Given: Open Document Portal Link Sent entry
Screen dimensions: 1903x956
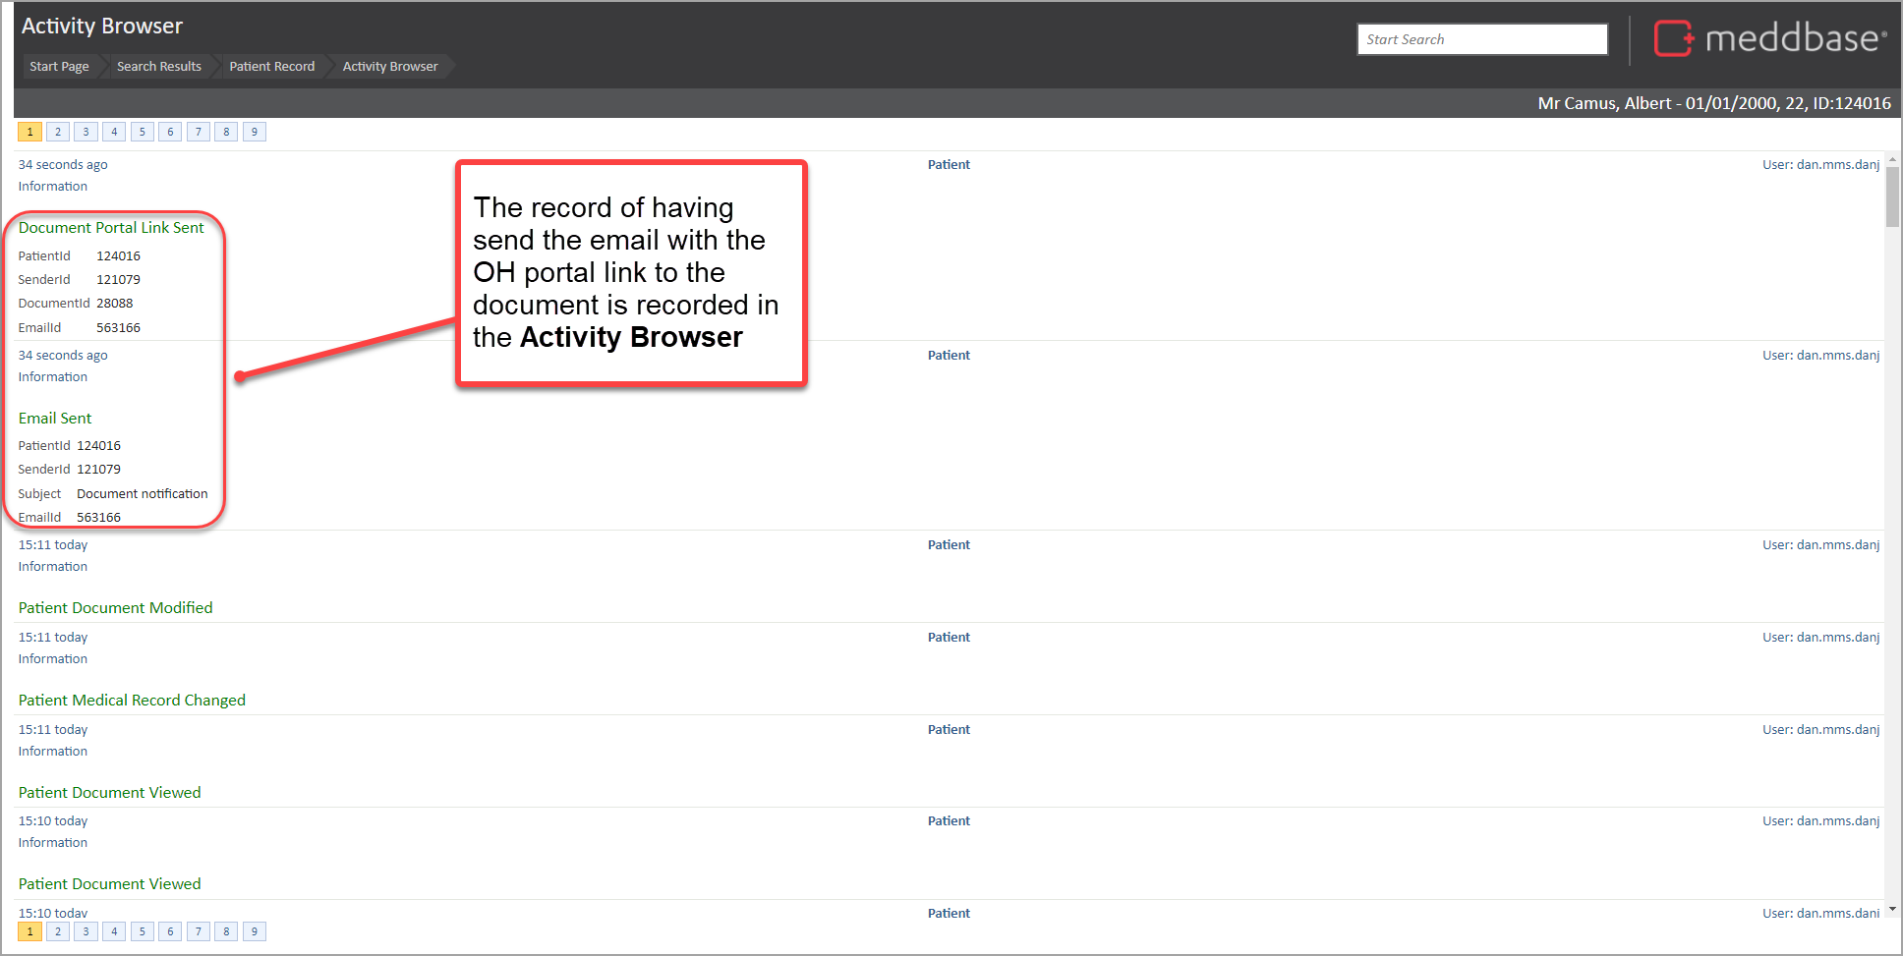Looking at the screenshot, I should (111, 228).
